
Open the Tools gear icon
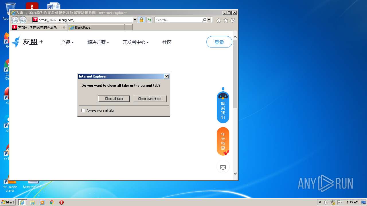[233, 20]
